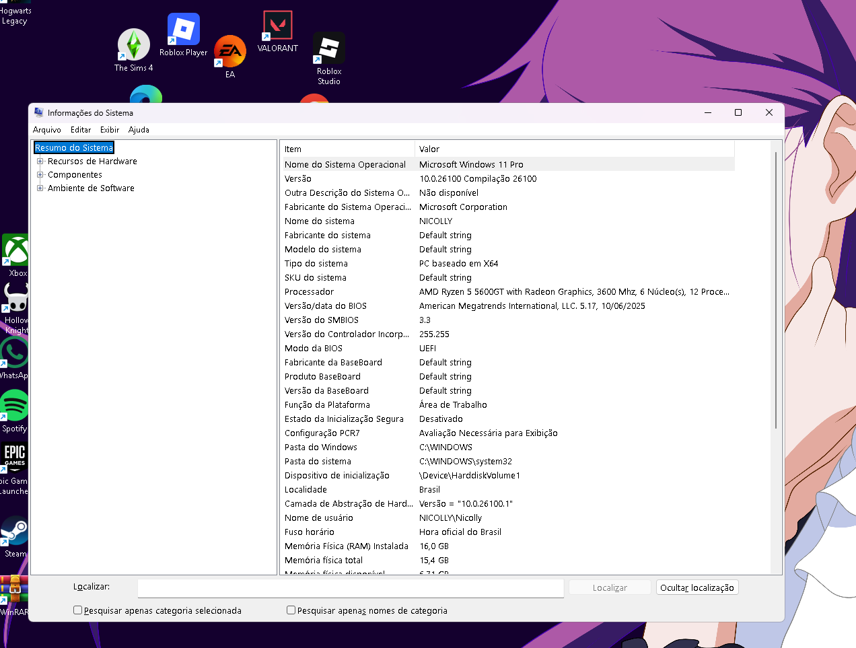Open the Steam desktop shortcut
The image size is (856, 648).
click(x=15, y=532)
